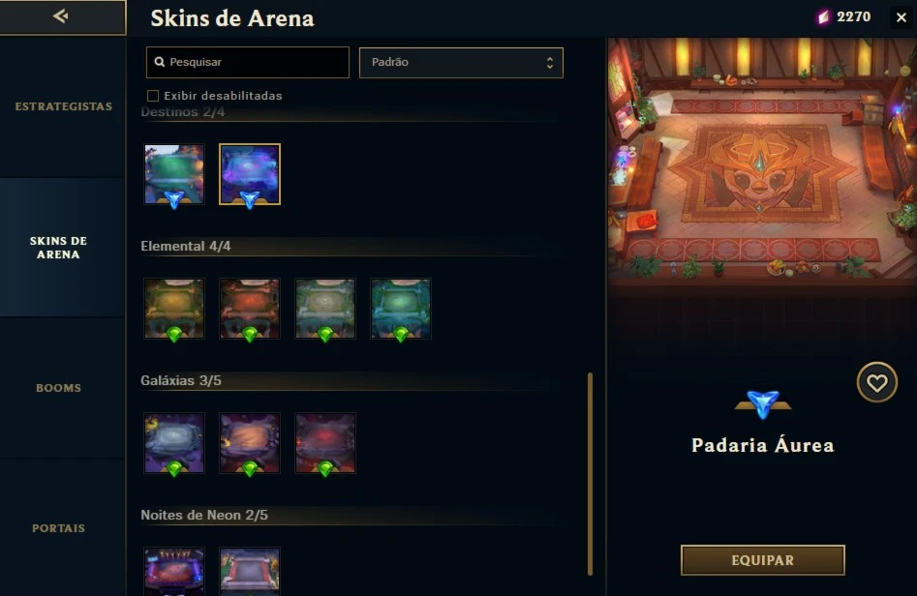917x596 pixels.
Task: Pick the red Galáxias arena skin
Action: pos(325,443)
